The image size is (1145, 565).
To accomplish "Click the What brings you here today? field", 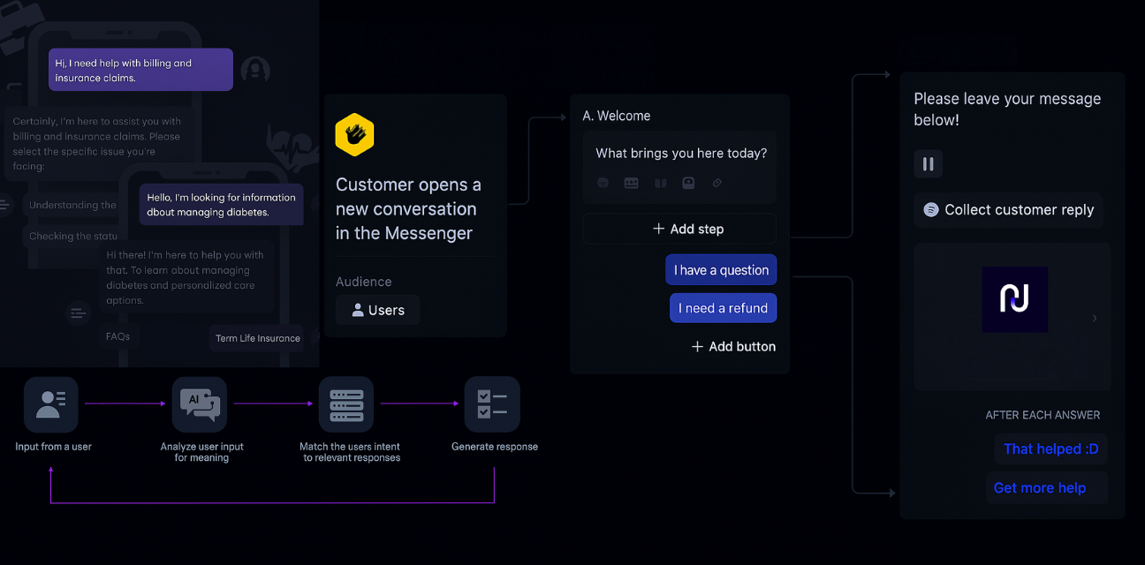I will [679, 167].
